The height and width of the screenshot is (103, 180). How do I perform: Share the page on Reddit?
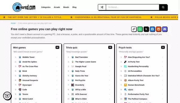click(159, 29)
